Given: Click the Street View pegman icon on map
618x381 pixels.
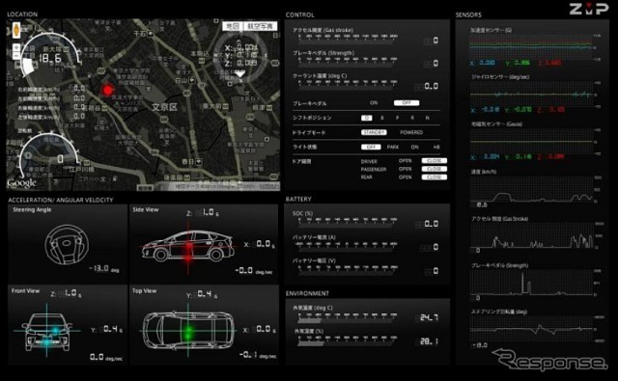Looking at the screenshot, I should (x=16, y=30).
